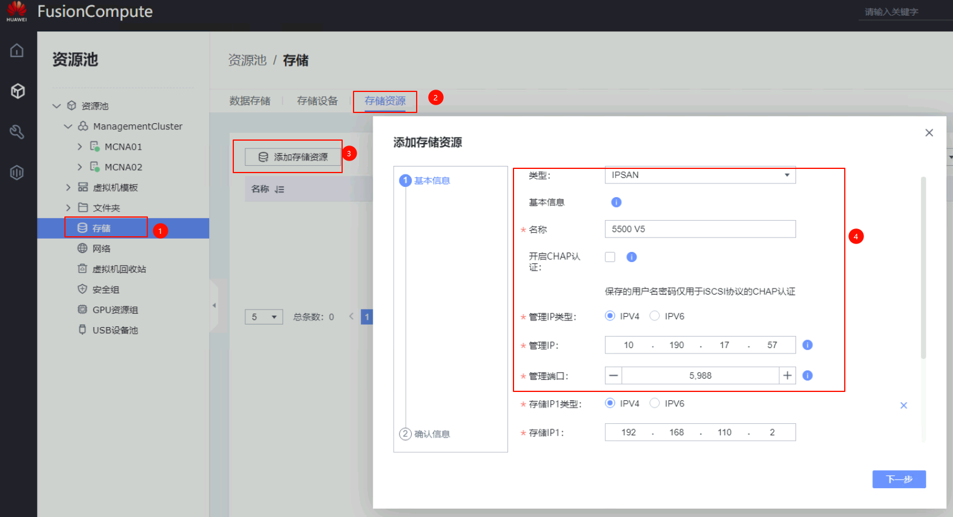
Task: Click the home icon in left sidebar
Action: 17,50
